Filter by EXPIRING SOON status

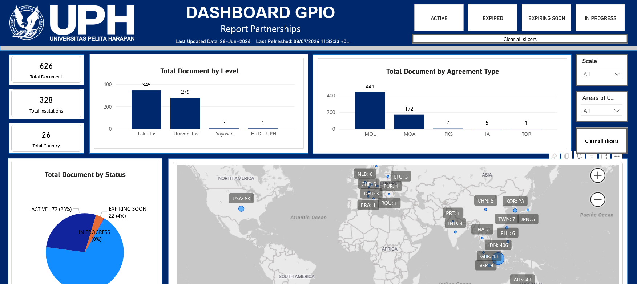pyautogui.click(x=547, y=18)
